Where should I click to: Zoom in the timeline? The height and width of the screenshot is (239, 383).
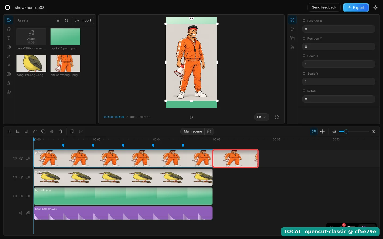click(x=374, y=131)
